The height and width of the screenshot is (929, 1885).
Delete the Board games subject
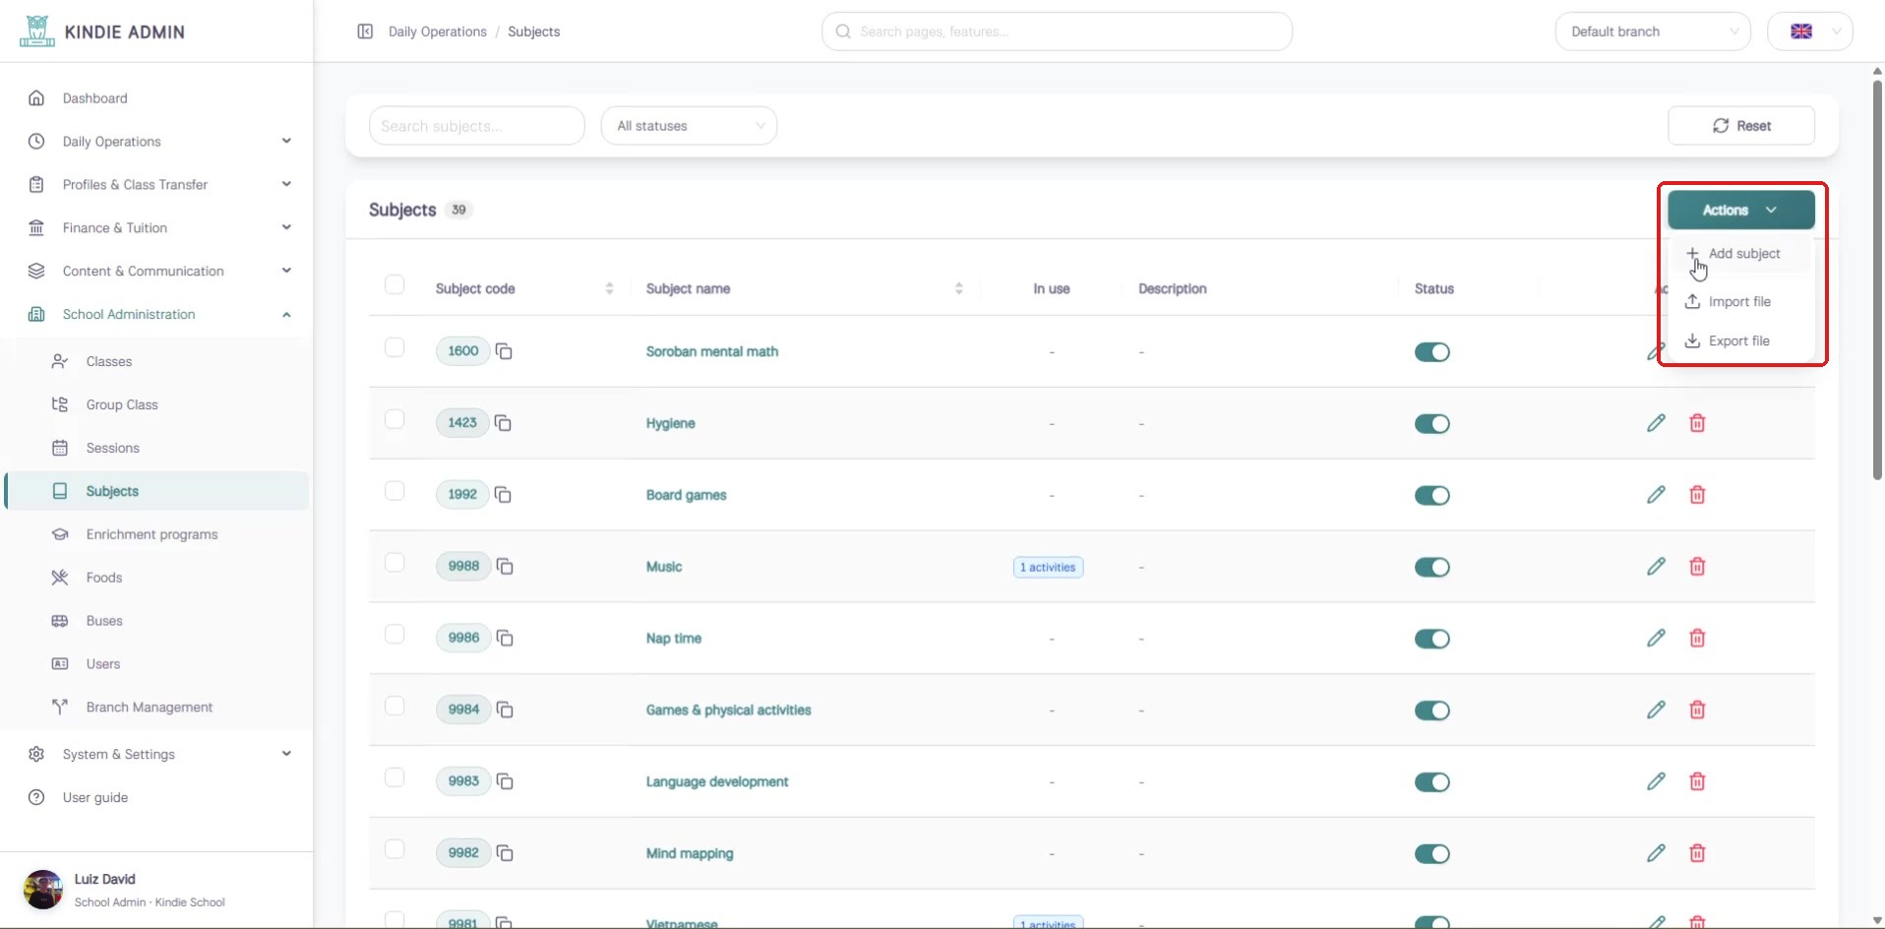[1697, 495]
